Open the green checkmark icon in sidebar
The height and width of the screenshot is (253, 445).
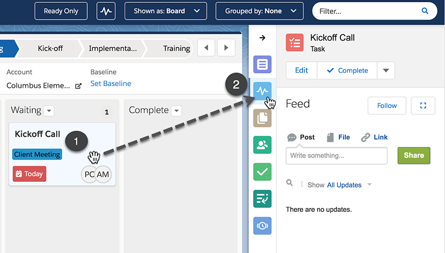click(262, 172)
